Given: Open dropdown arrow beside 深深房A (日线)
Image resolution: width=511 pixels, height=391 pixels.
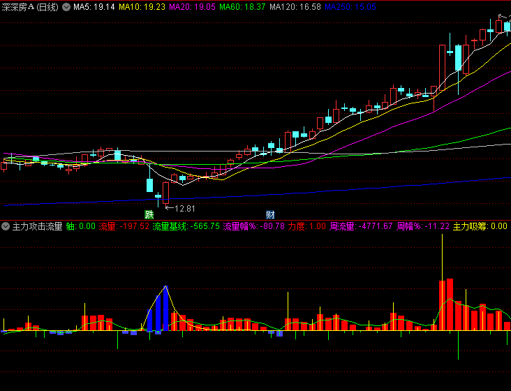Looking at the screenshot, I should (66, 7).
